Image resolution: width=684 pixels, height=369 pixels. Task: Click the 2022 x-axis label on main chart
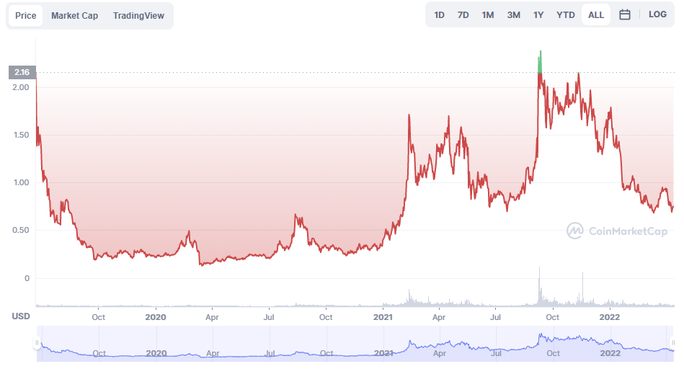click(x=610, y=317)
